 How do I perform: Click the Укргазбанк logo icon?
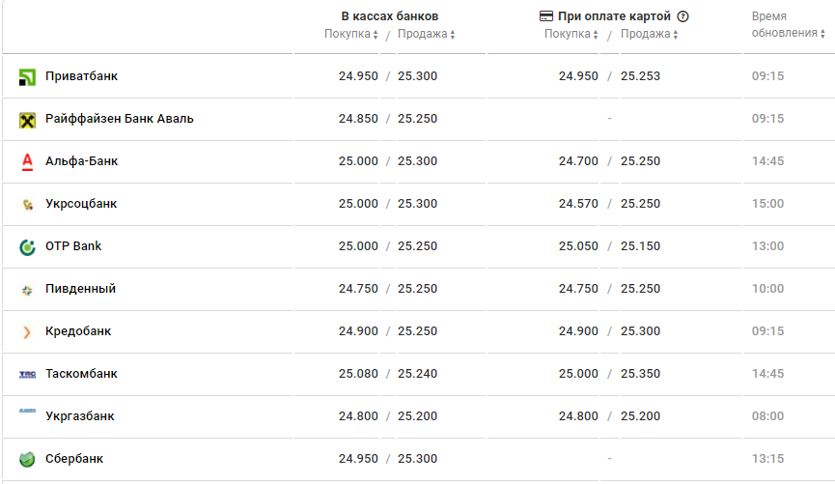click(x=27, y=413)
